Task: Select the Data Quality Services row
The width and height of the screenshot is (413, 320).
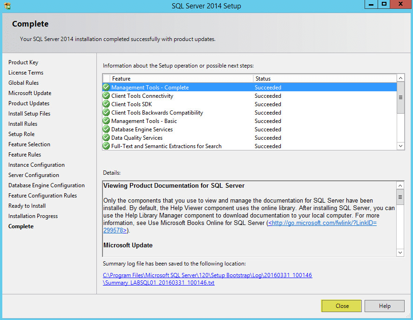Action: click(250, 137)
